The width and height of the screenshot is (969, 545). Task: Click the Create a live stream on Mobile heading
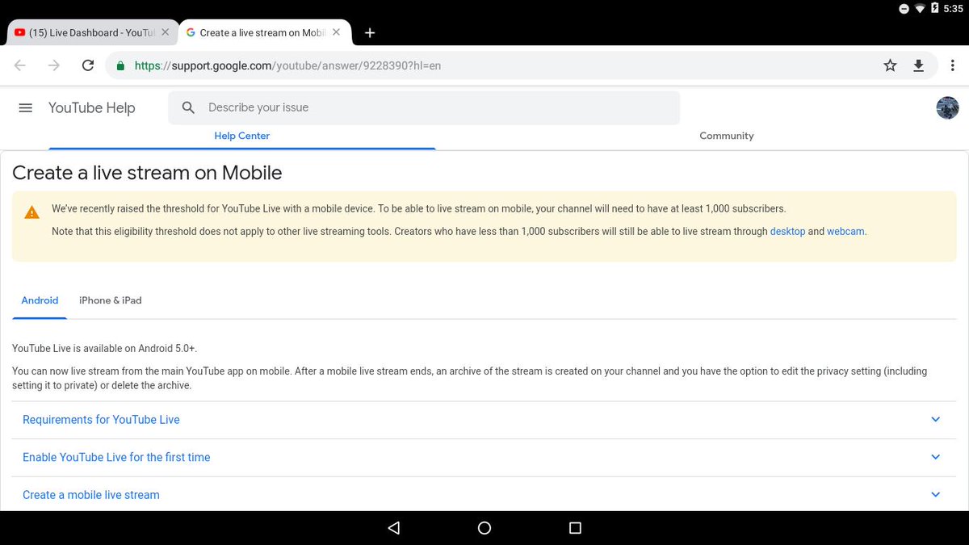(x=147, y=173)
